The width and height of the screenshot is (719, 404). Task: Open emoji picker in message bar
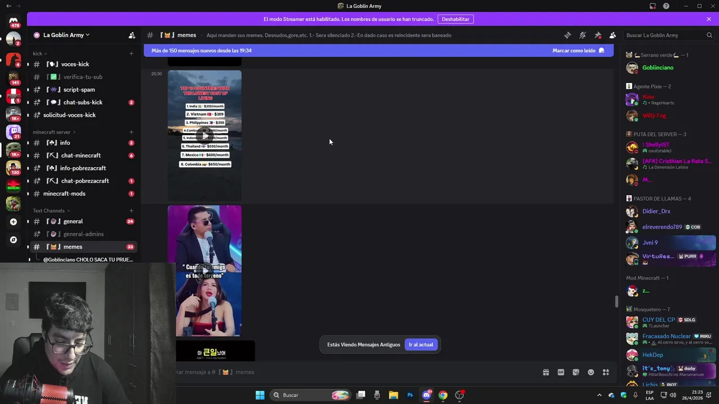click(x=591, y=372)
